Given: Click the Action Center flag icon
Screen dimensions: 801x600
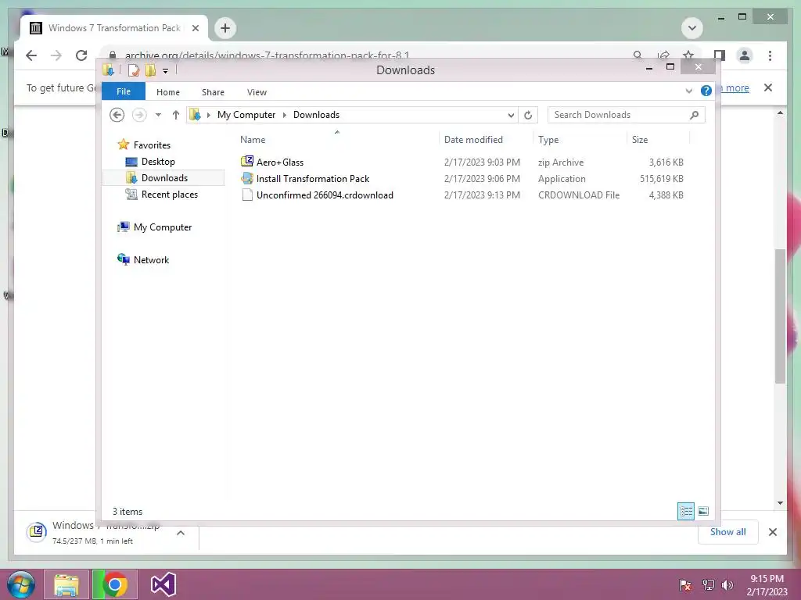Looking at the screenshot, I should pyautogui.click(x=685, y=584).
